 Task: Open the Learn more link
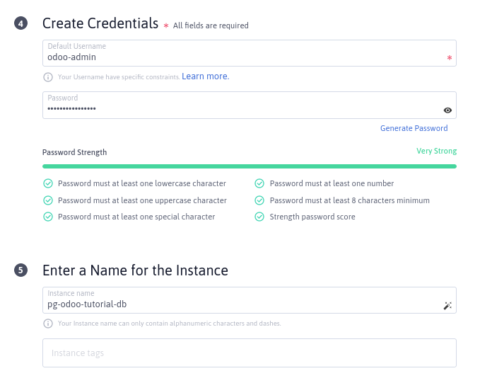point(205,76)
